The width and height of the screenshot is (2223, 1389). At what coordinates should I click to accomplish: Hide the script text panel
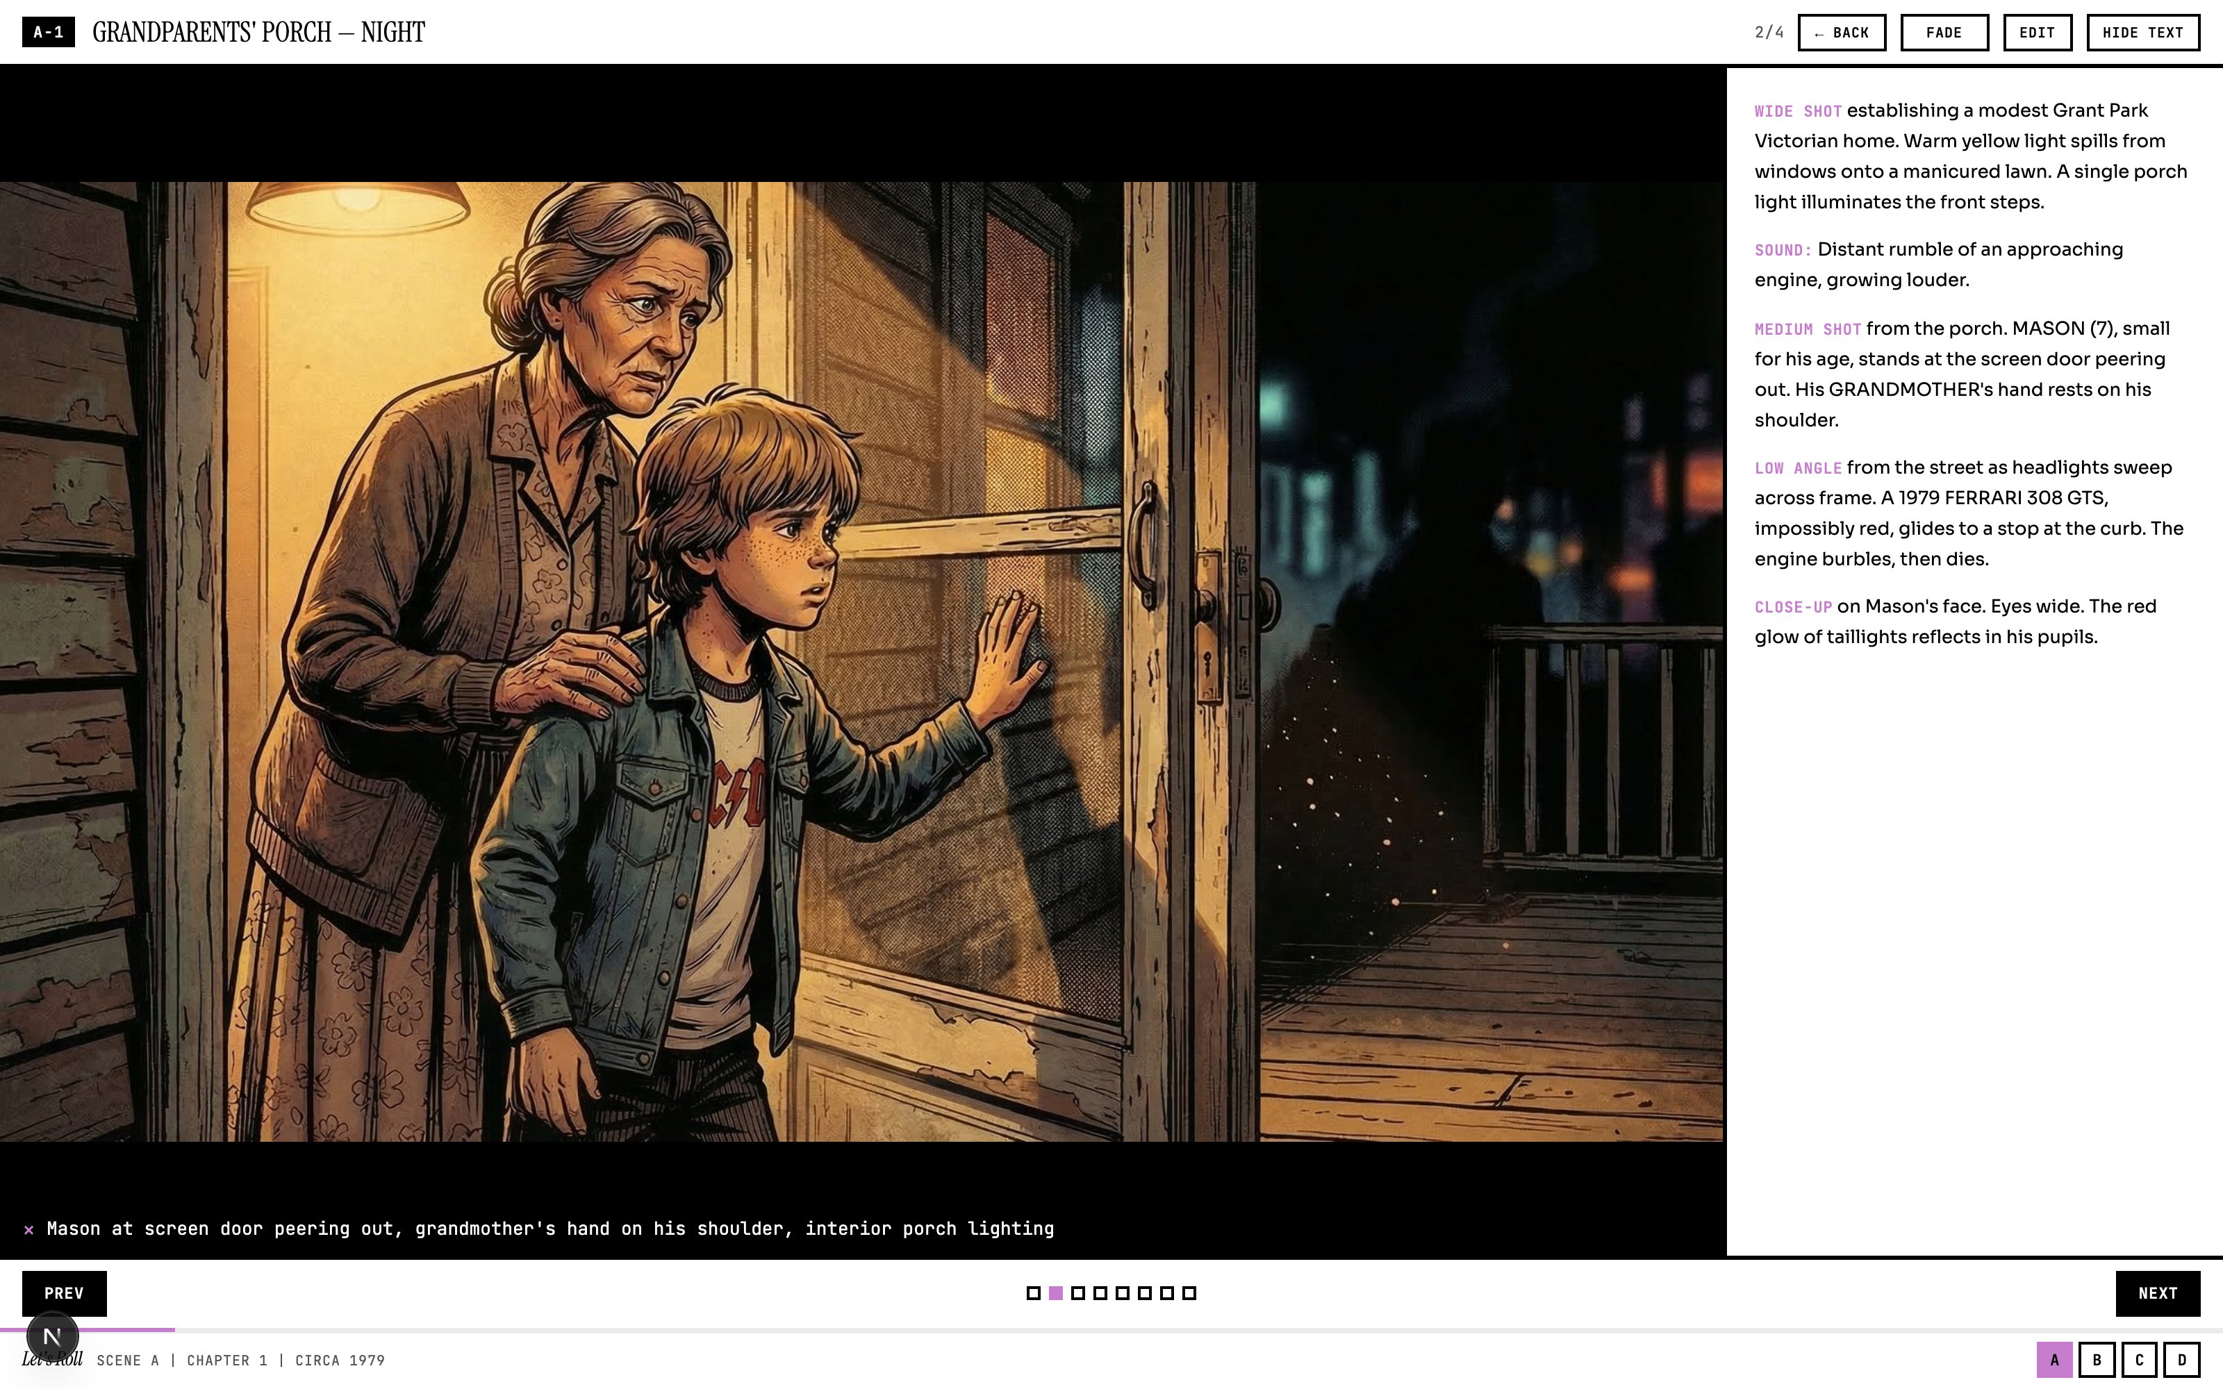coord(2142,32)
